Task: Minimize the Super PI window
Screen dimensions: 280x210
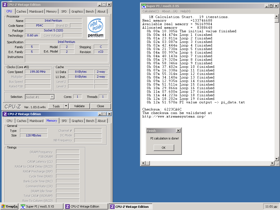Action: pyautogui.click(x=267, y=6)
